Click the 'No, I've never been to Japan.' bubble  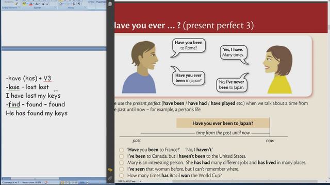[232, 85]
